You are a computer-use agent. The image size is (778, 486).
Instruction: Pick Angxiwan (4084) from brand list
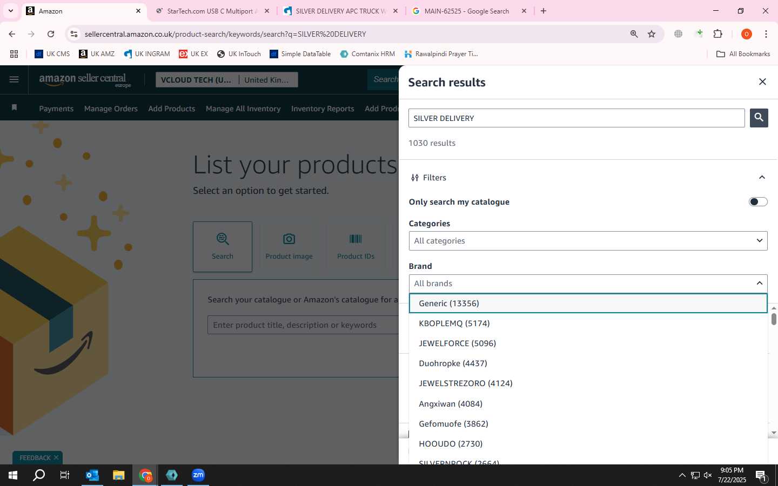pyautogui.click(x=588, y=404)
